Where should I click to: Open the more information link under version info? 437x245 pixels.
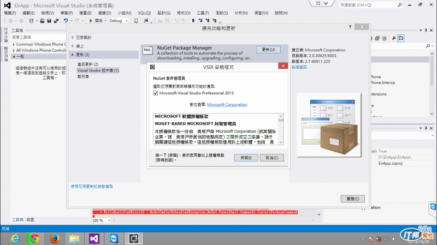click(299, 67)
